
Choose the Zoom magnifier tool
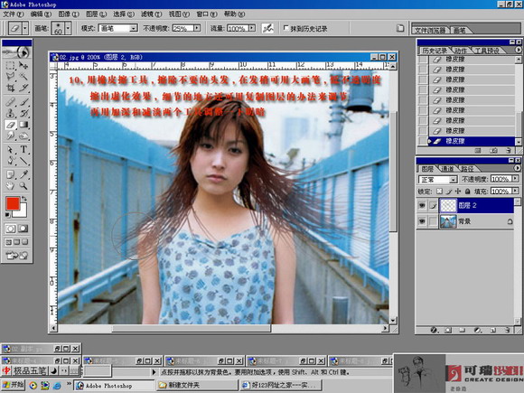[23, 185]
